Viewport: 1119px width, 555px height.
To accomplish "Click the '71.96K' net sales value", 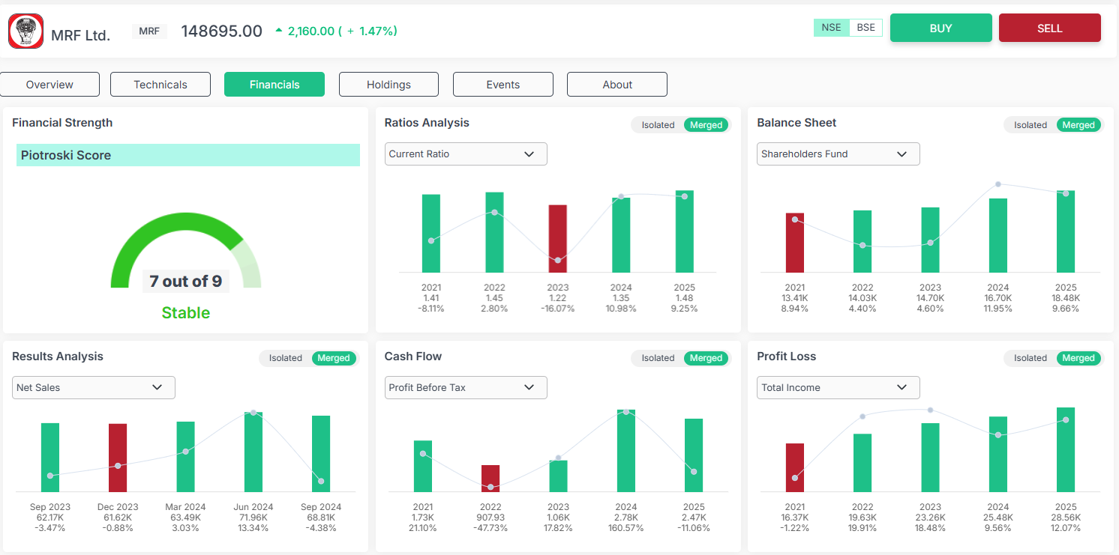I will click(253, 518).
